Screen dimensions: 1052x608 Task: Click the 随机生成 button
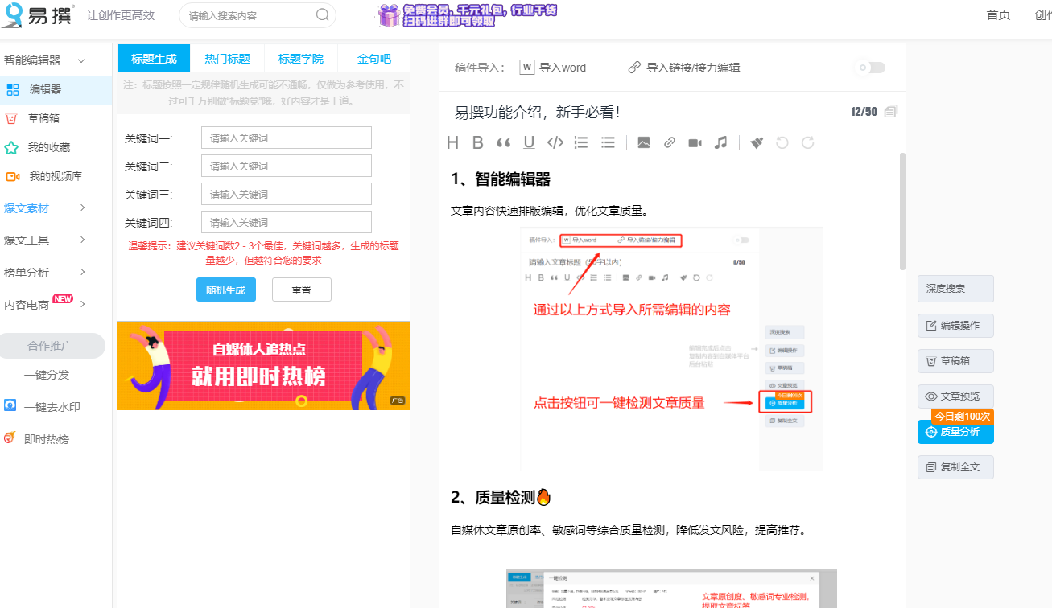(226, 290)
